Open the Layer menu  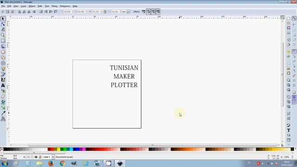(24, 6)
